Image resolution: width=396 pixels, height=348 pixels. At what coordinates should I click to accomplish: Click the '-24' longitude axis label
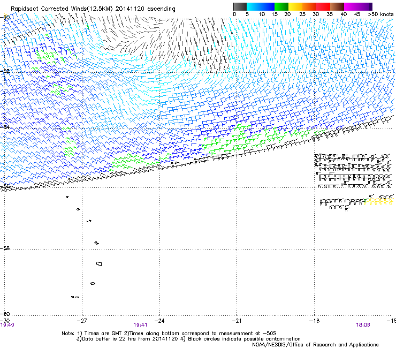click(159, 321)
